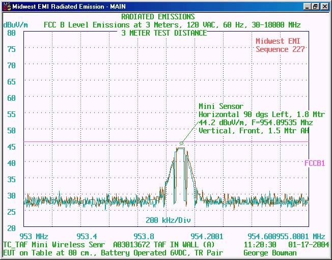The width and height of the screenshot is (332, 260).
Task: Close the Midwest EMI Radiated Emission window
Action: click(x=325, y=7)
